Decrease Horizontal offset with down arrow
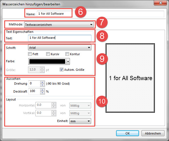Screen dimensions: 169x141 click(x=54, y=107)
